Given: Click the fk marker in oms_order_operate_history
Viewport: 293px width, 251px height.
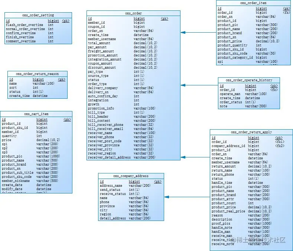Looking at the screenshot, I should (274, 90).
